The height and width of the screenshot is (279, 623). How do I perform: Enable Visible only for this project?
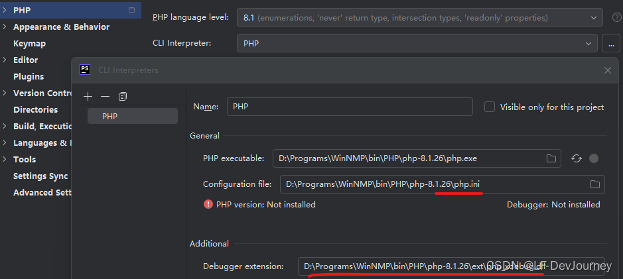(490, 107)
